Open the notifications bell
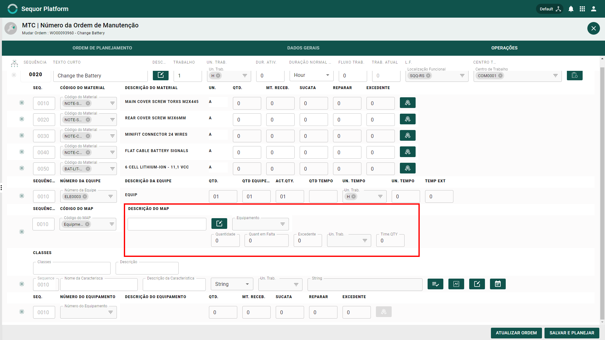Screen dimensions: 605x340 tap(571, 9)
